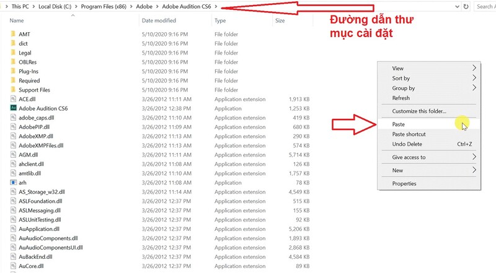The width and height of the screenshot is (496, 273).
Task: Click the arh application icon
Action: click(13, 183)
